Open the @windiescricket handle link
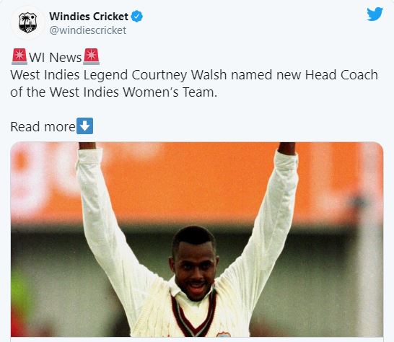394x342 pixels. (88, 30)
